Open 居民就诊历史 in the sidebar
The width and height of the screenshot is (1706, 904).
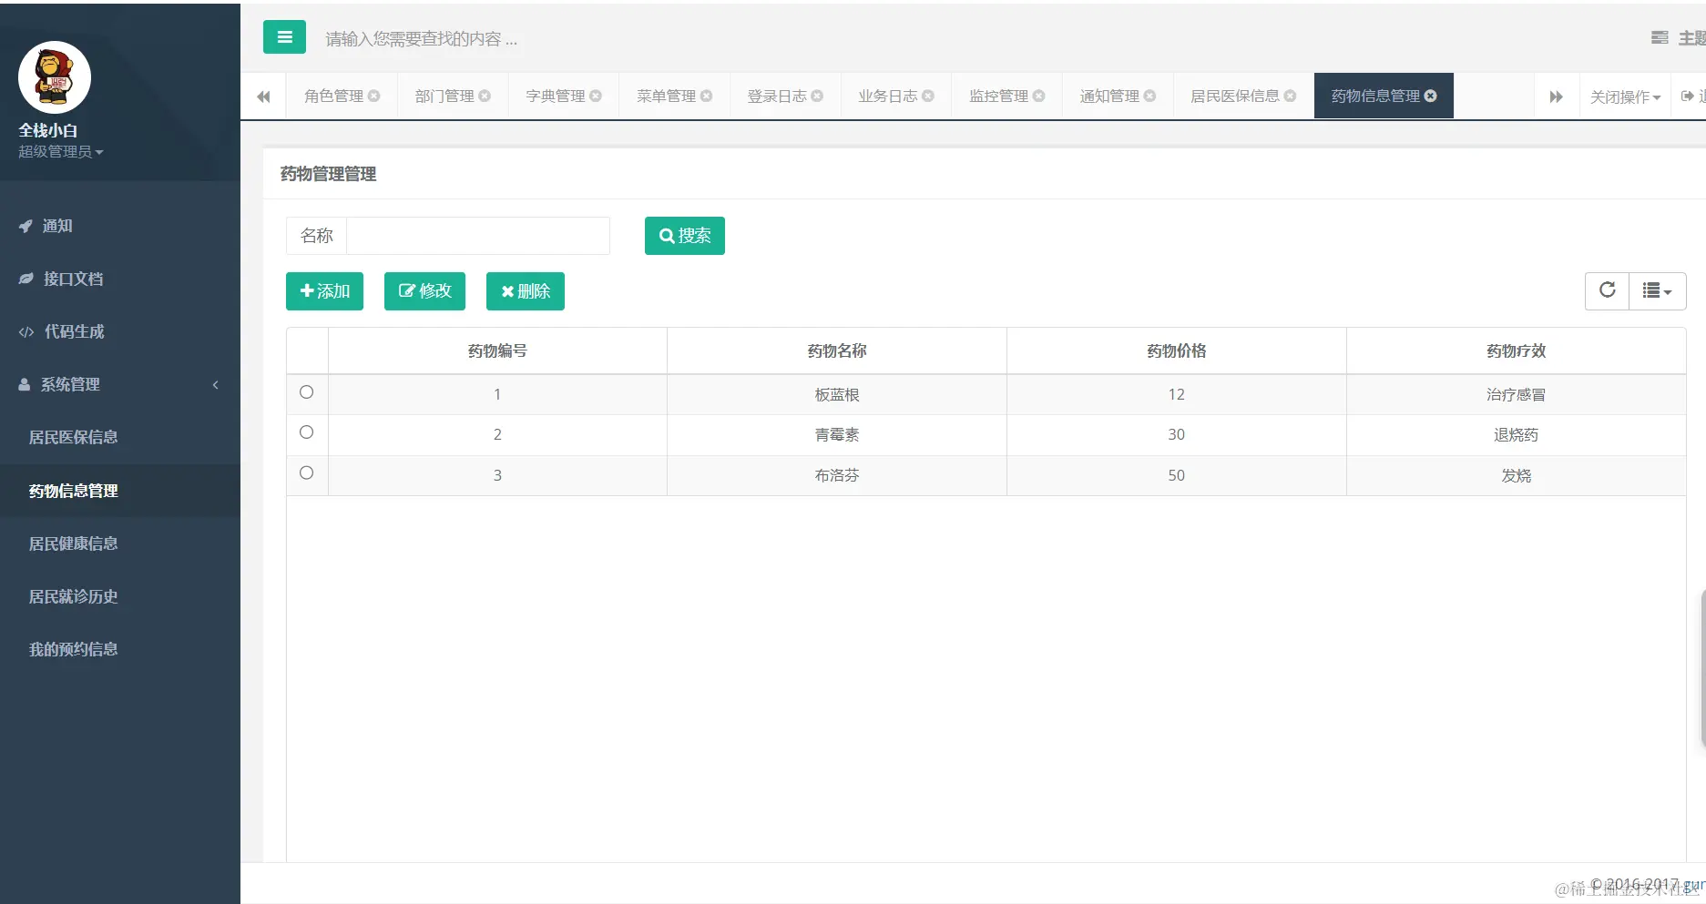coord(120,596)
